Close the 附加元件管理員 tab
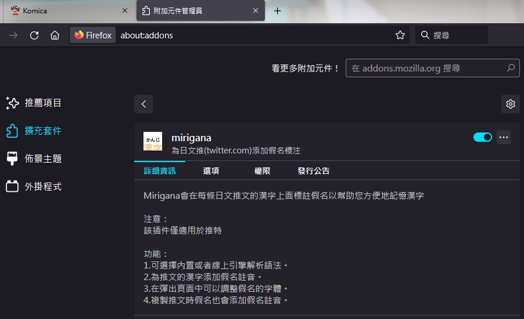 coord(256,10)
